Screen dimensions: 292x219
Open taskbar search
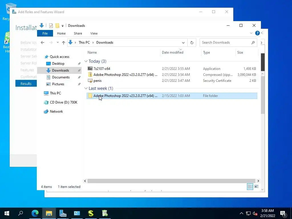tap(21, 213)
